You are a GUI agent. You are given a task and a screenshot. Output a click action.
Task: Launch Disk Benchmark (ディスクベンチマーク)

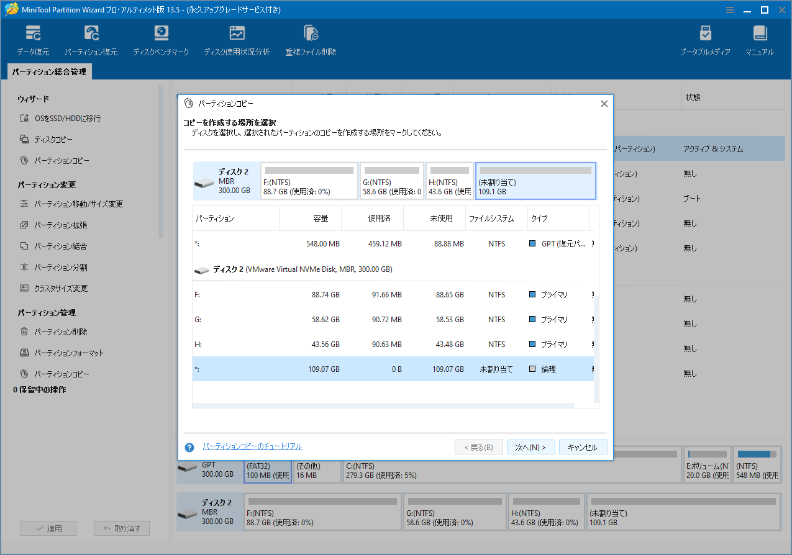[x=161, y=38]
